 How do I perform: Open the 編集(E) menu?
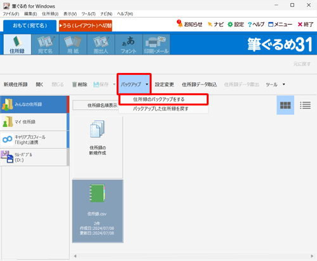[x=30, y=14]
